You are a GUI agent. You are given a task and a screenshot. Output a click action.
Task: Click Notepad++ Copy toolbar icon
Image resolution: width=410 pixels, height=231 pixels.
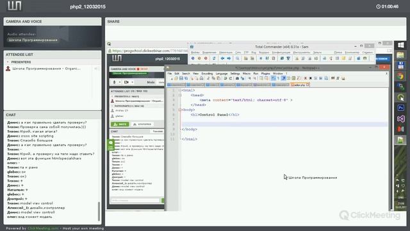coord(213,78)
